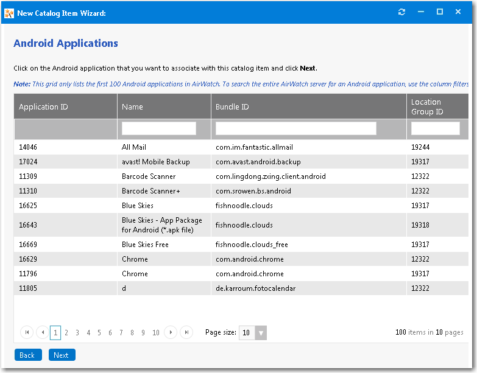Viewport: 477px width, 373px height.
Task: Minimize the wizard window
Action: point(420,12)
